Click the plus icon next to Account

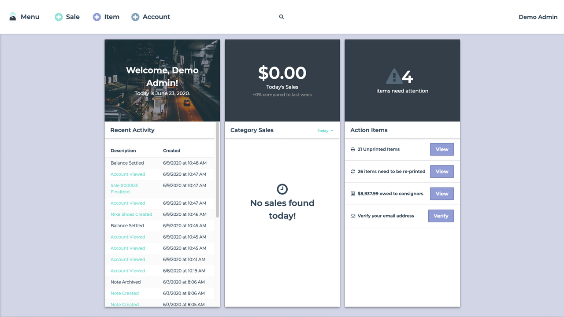click(x=135, y=16)
